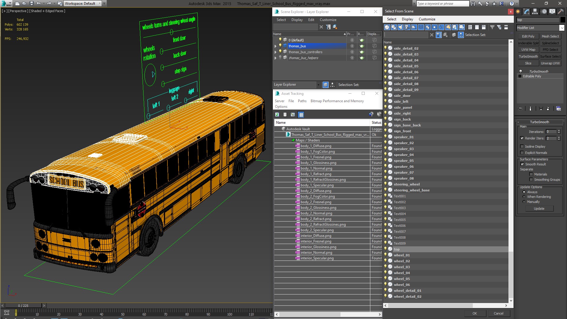This screenshot has width=567, height=319.
Task: Click Select None icon in Select From Scene
Action: click(x=477, y=27)
